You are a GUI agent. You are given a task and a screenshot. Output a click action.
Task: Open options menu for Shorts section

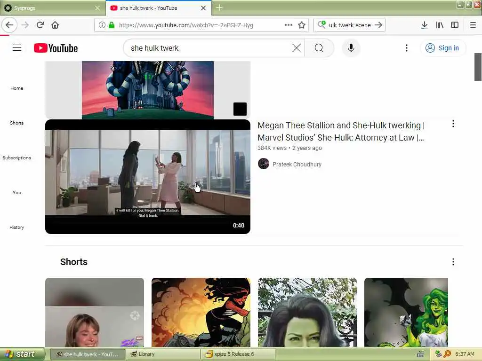click(453, 262)
